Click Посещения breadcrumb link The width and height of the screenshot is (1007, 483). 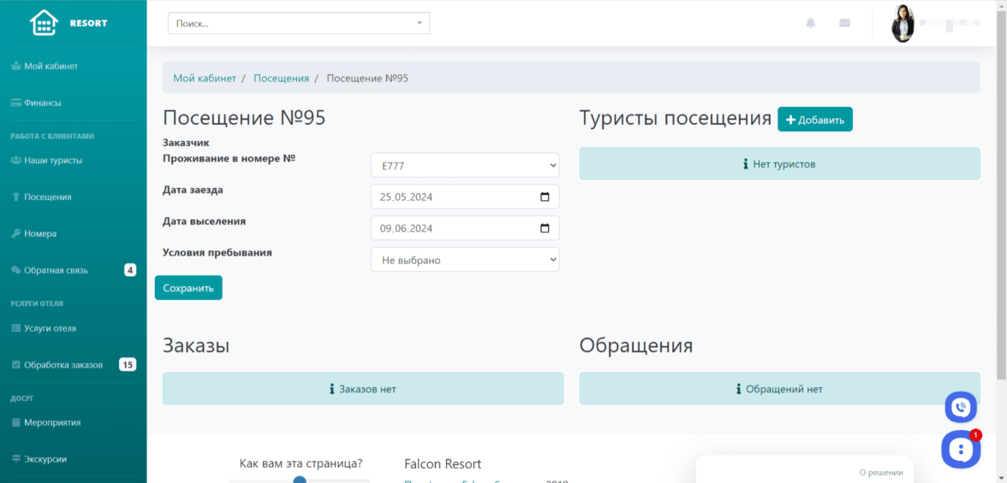[x=281, y=78]
